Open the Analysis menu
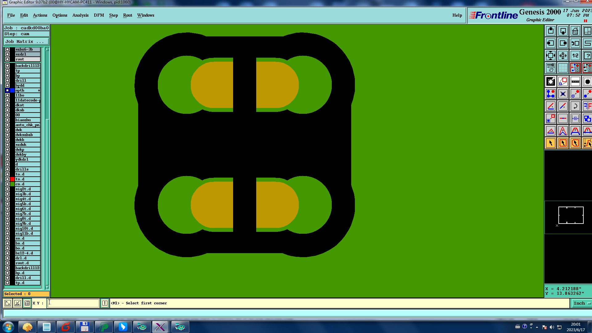Viewport: 592px width, 333px height. (80, 15)
